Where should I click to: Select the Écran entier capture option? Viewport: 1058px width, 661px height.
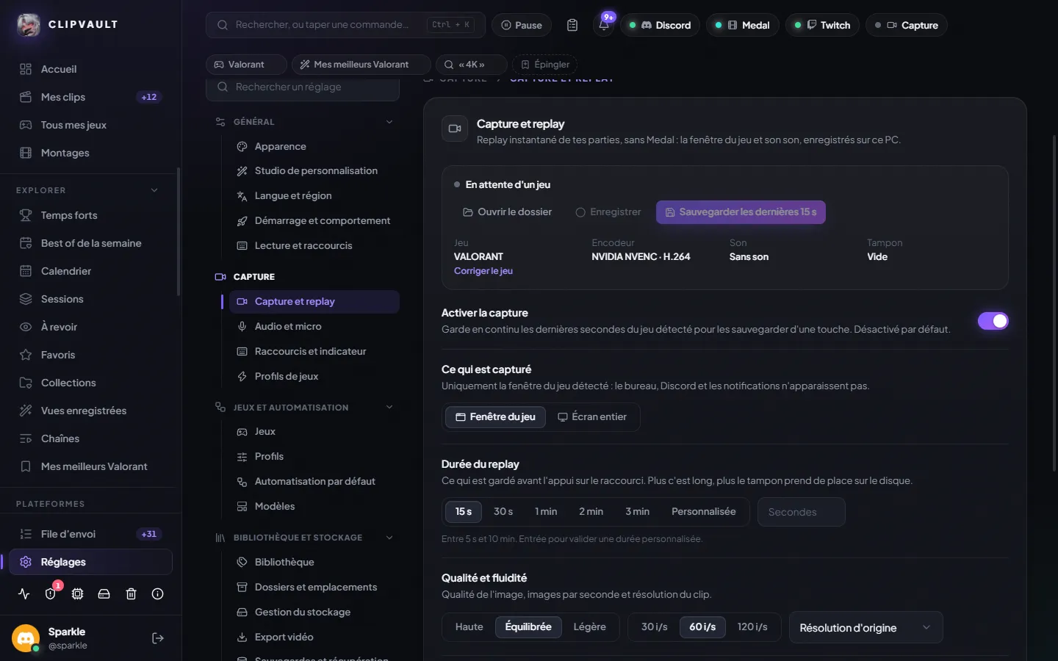tap(592, 417)
